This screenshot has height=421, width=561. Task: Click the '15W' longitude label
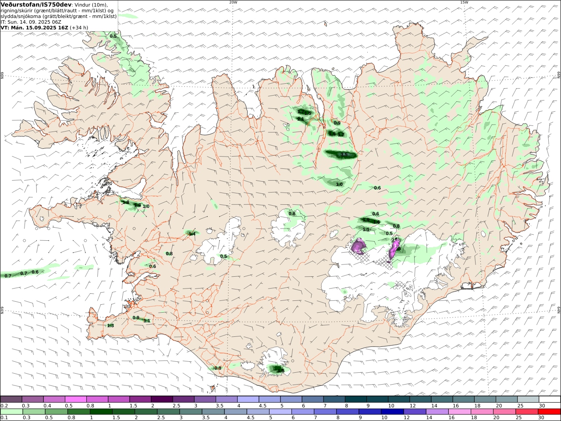tap(464, 2)
